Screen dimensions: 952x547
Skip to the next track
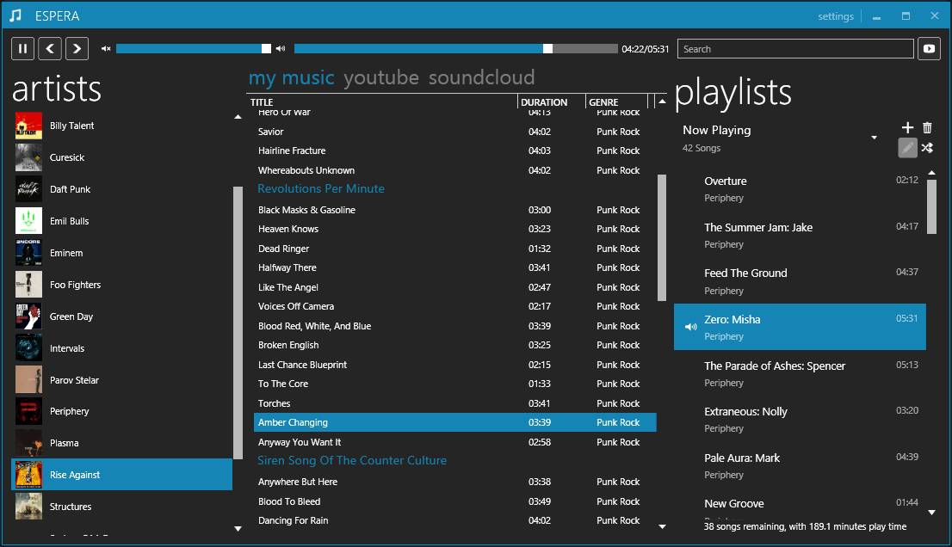click(77, 49)
